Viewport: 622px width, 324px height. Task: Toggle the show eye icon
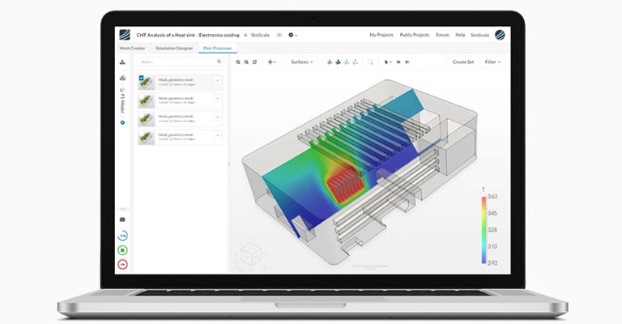pos(398,62)
